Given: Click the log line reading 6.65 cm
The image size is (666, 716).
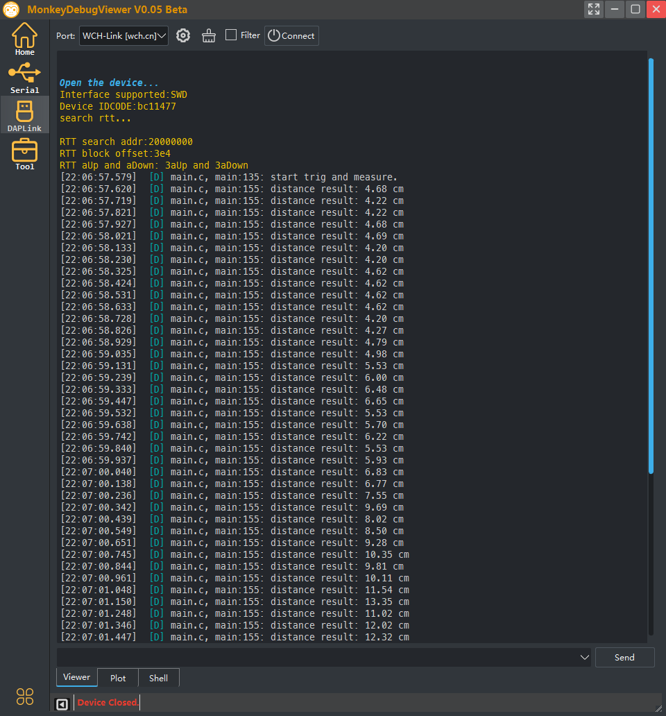Looking at the screenshot, I should pyautogui.click(x=232, y=402).
